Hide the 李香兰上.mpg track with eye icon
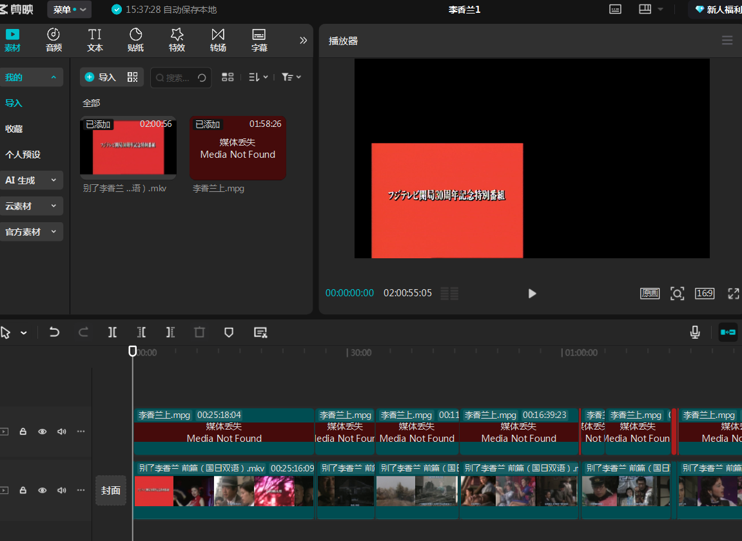Image resolution: width=742 pixels, height=541 pixels. (x=43, y=432)
